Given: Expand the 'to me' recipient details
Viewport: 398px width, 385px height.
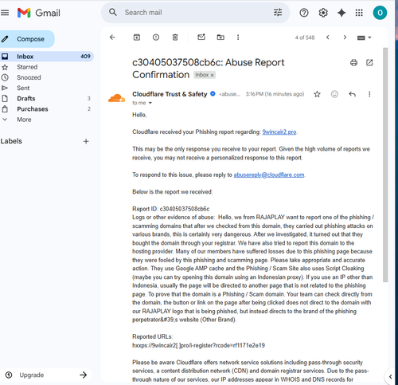Looking at the screenshot, I should pyautogui.click(x=150, y=103).
